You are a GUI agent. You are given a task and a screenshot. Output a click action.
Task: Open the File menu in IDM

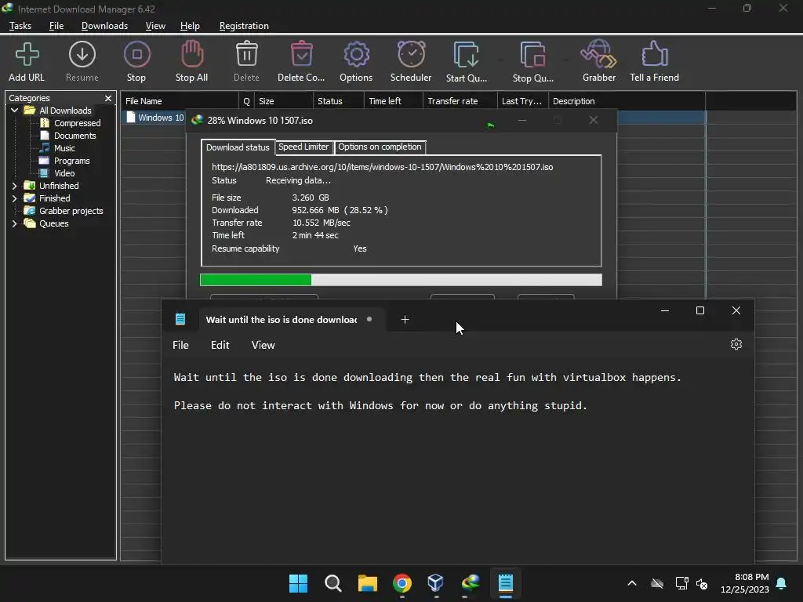(x=56, y=26)
